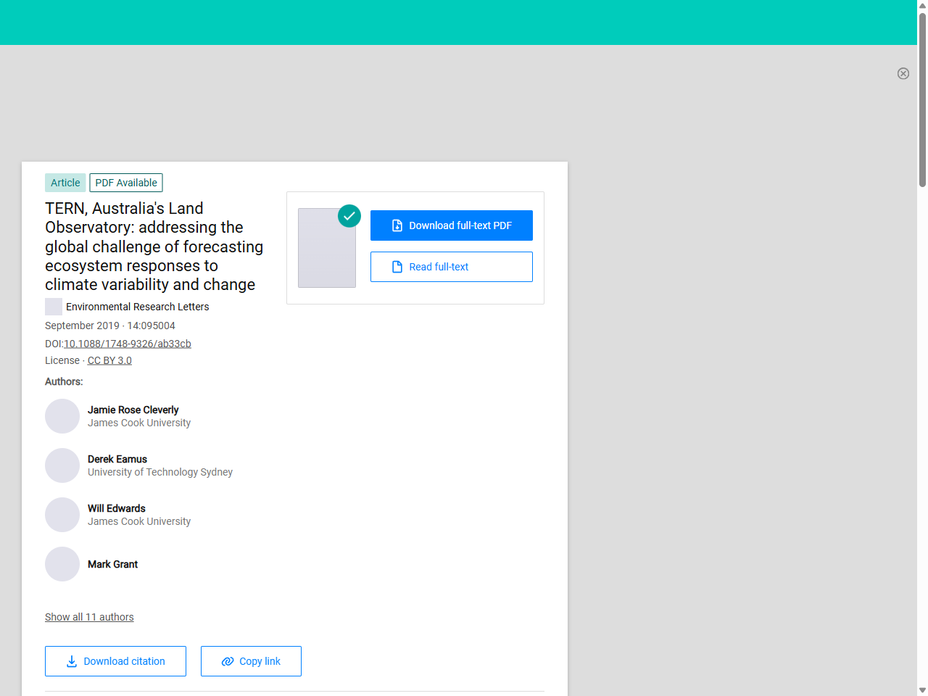Open the Read full-text option
This screenshot has height=696, width=928.
click(451, 267)
